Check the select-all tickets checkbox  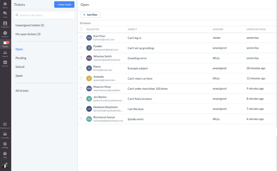81,29
